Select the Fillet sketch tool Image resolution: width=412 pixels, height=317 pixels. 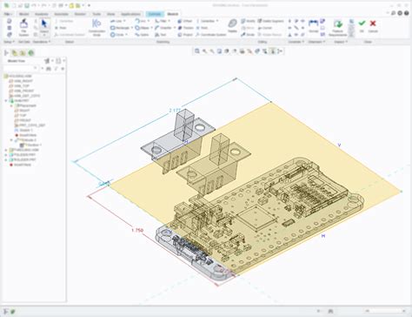click(x=161, y=21)
